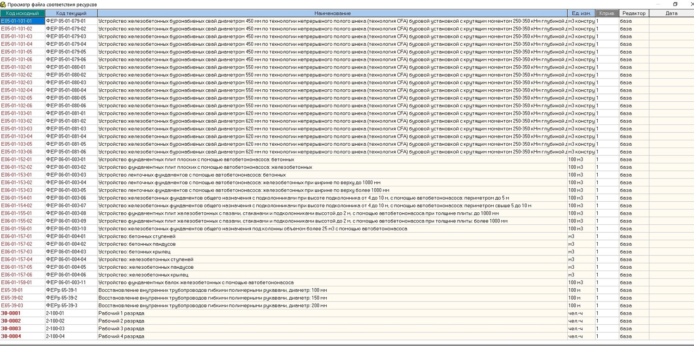Screen dimensions: 694x346
Task: Click the Наименование column header
Action: (332, 13)
